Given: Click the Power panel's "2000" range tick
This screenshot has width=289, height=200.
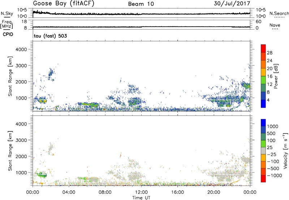Looking at the screenshot, I should tap(21, 82).
